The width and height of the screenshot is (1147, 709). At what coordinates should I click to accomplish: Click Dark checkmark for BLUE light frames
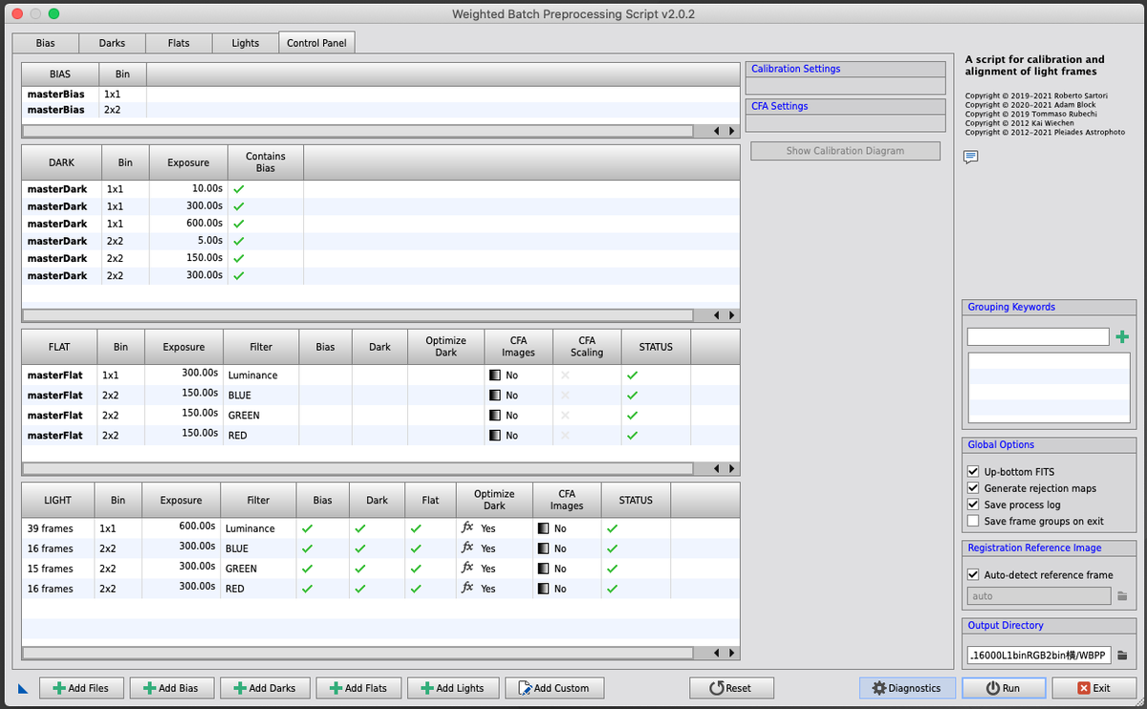(360, 548)
